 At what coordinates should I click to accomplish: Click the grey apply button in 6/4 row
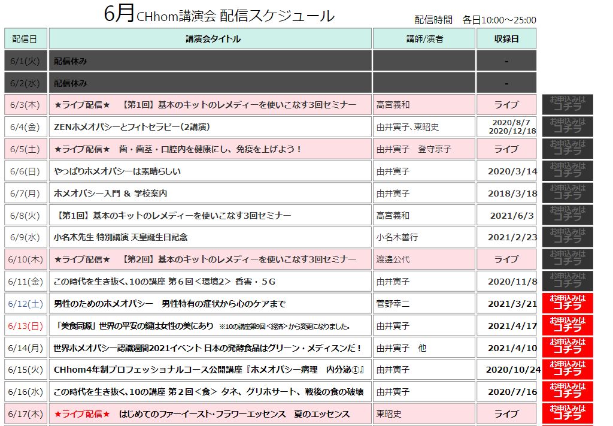567,126
